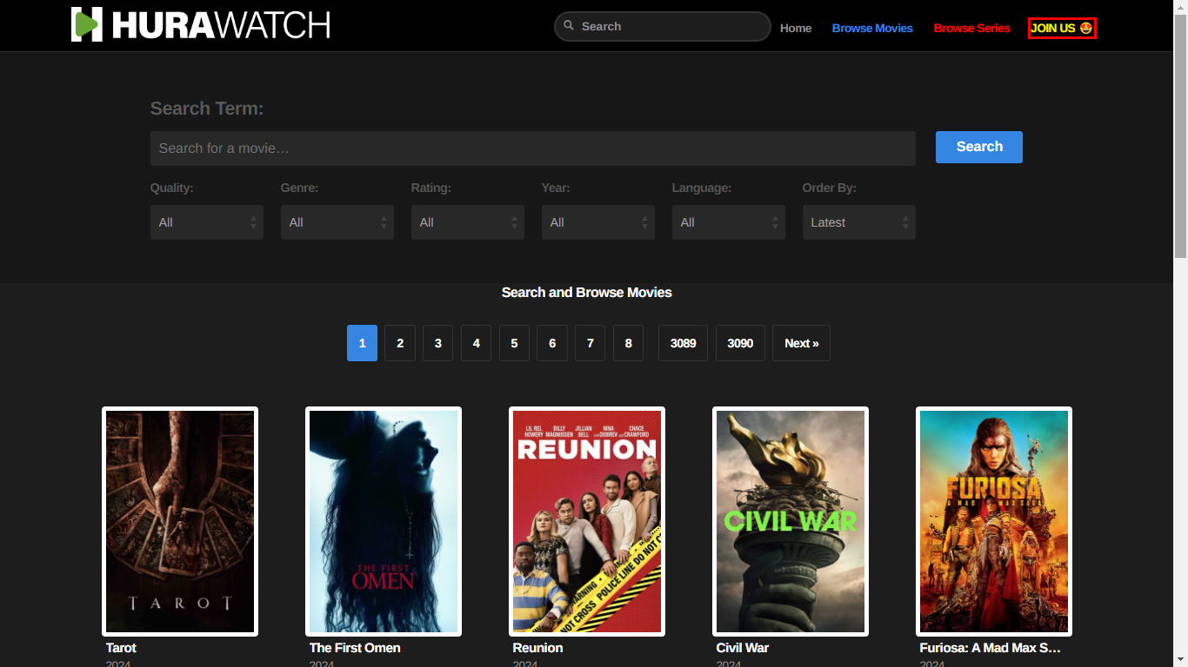Open the Furiosa movie poster

[x=994, y=521]
